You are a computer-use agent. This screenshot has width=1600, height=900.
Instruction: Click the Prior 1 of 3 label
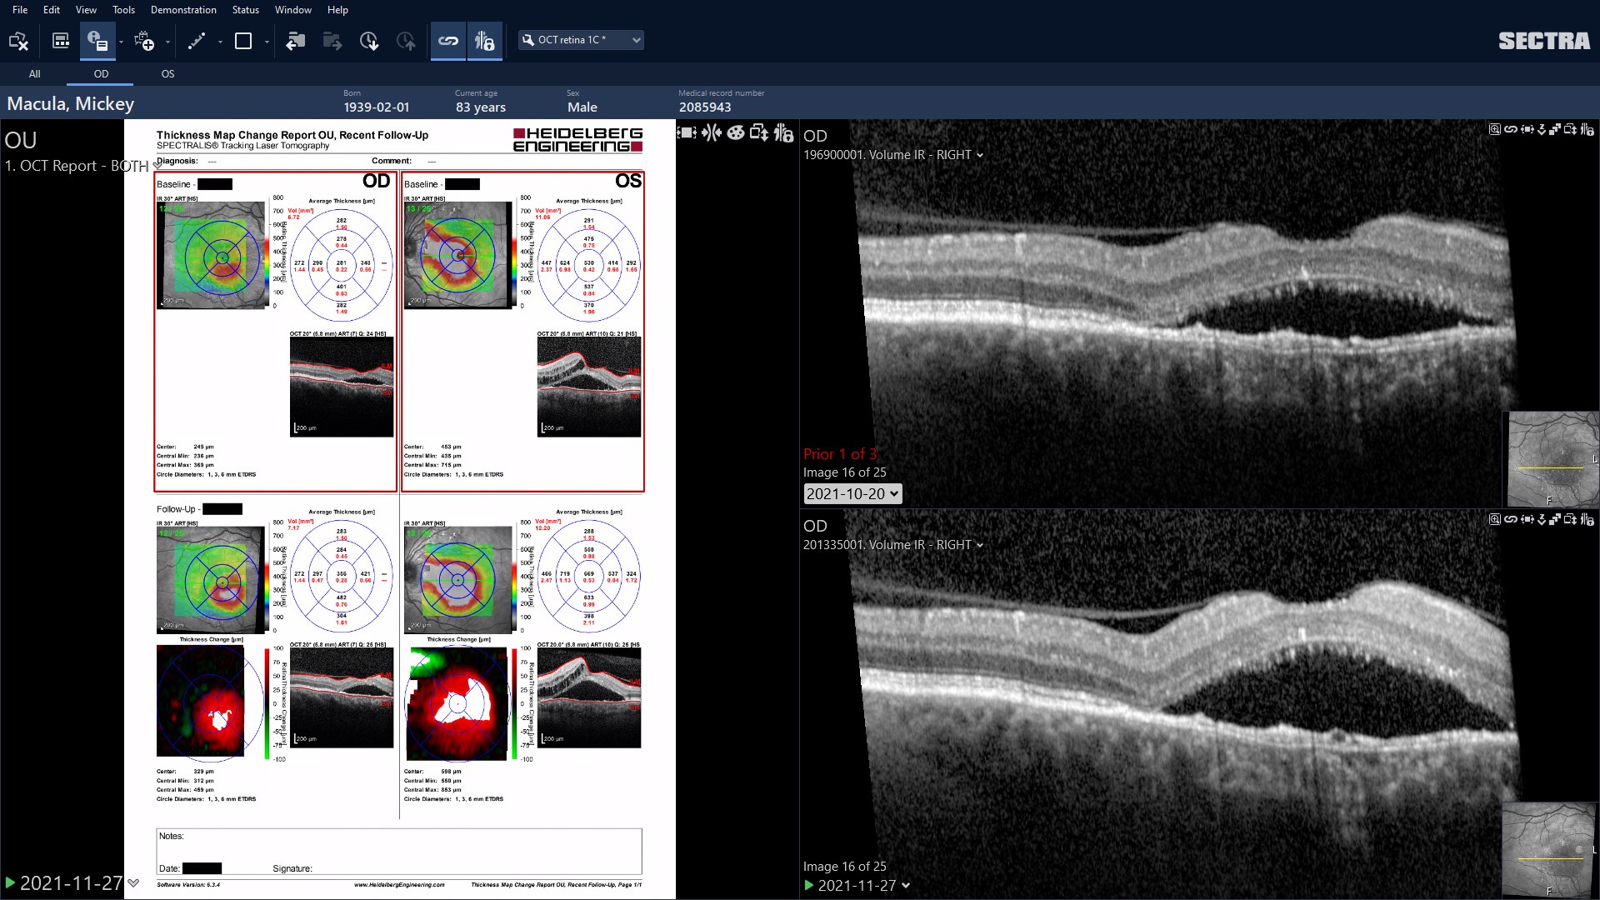[839, 454]
